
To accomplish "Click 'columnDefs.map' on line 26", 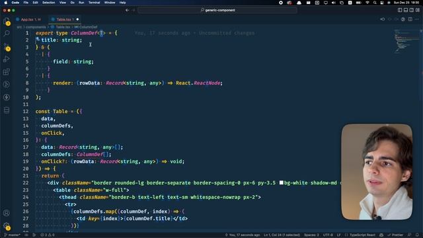I will point(94,212).
